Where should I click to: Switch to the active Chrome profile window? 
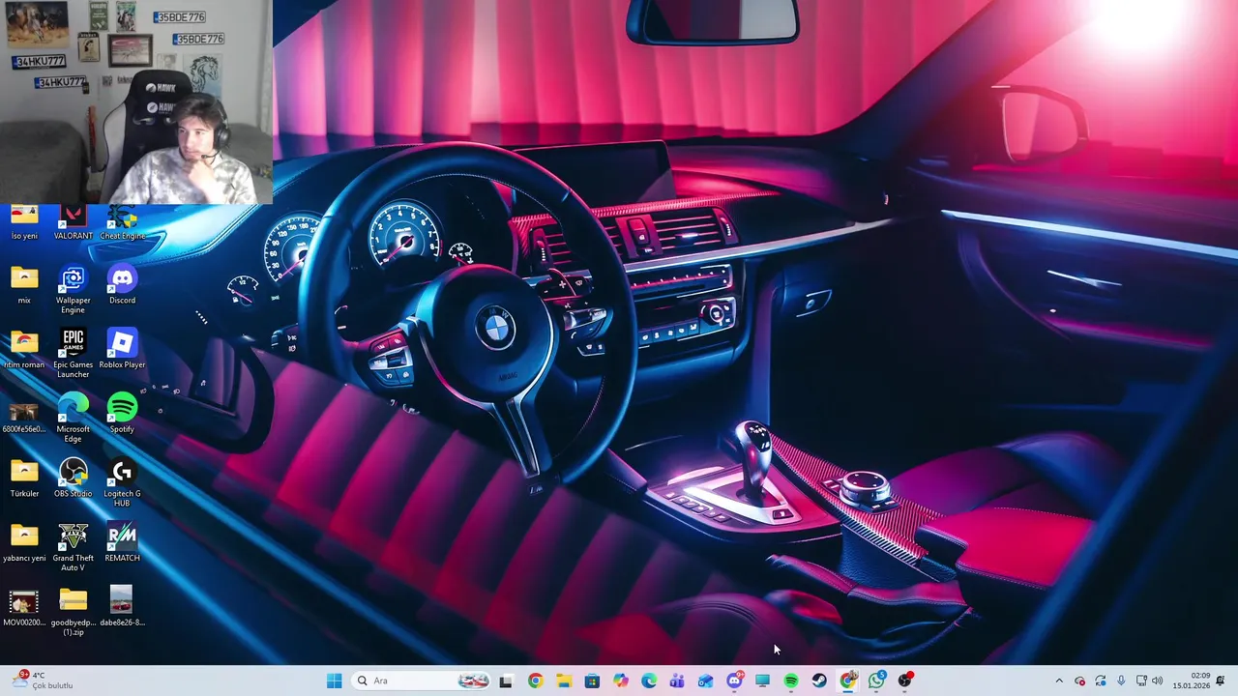[x=848, y=681]
